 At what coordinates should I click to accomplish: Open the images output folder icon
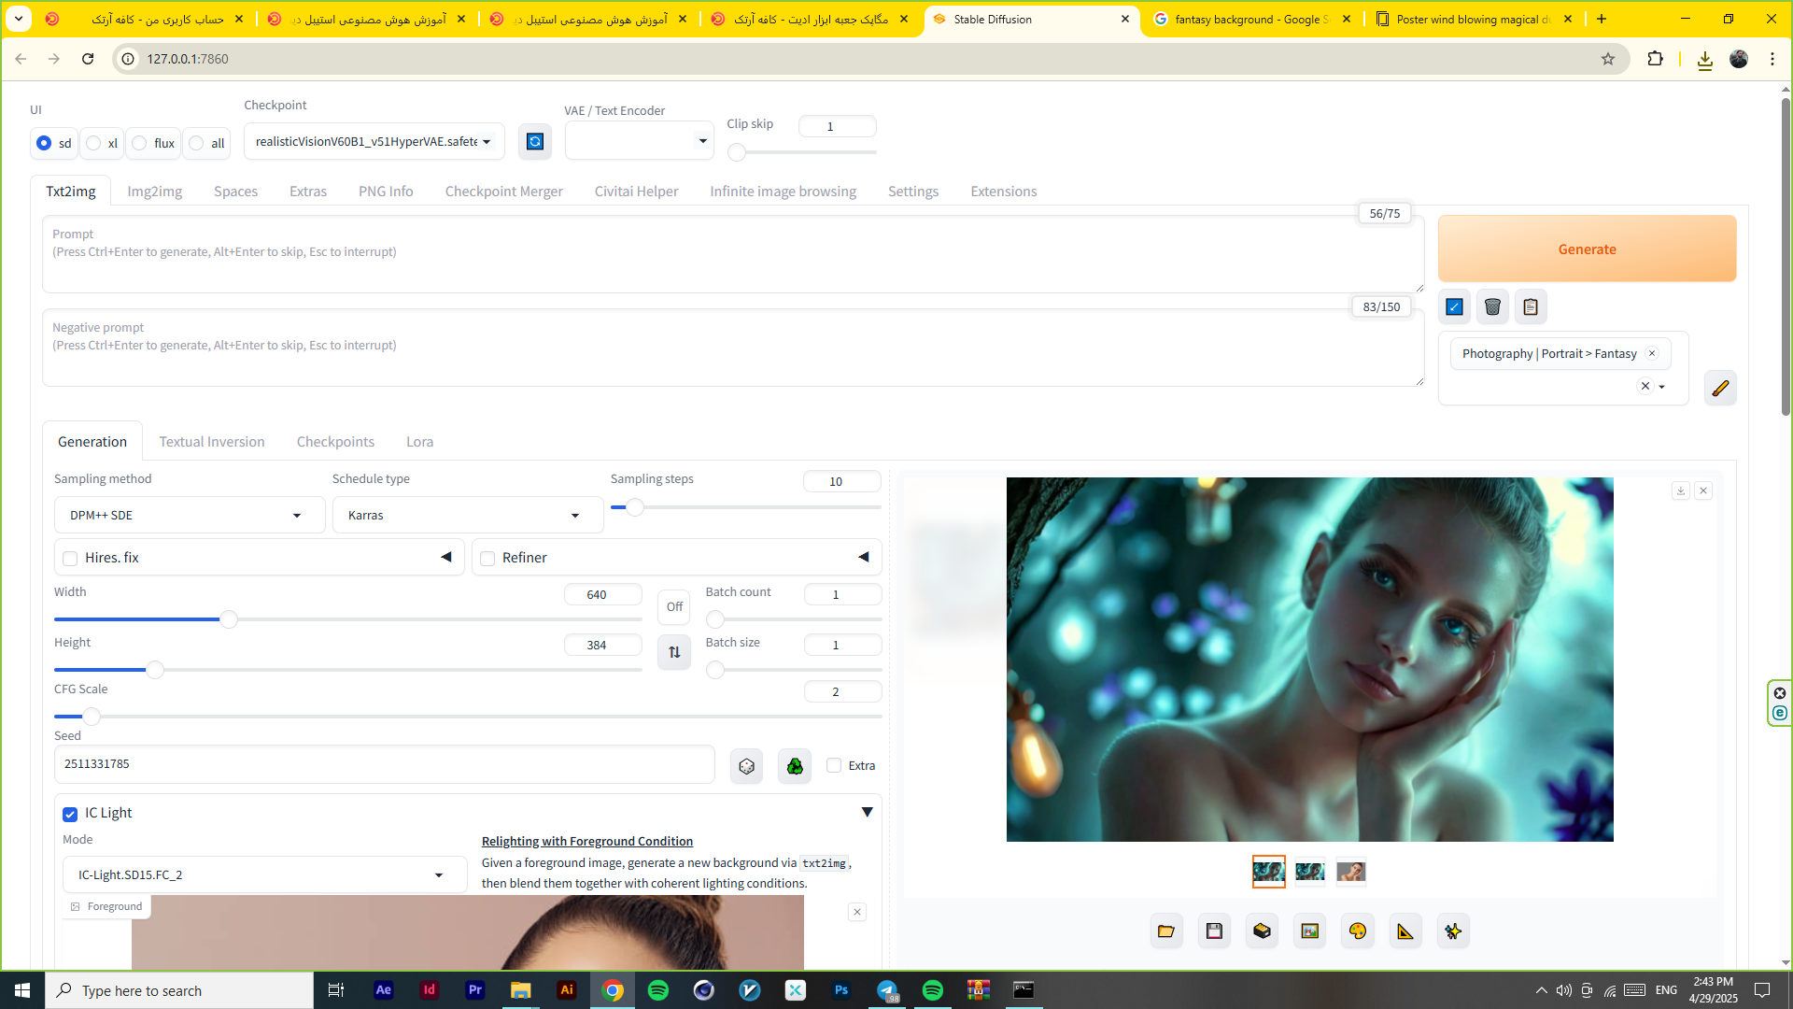click(1166, 931)
